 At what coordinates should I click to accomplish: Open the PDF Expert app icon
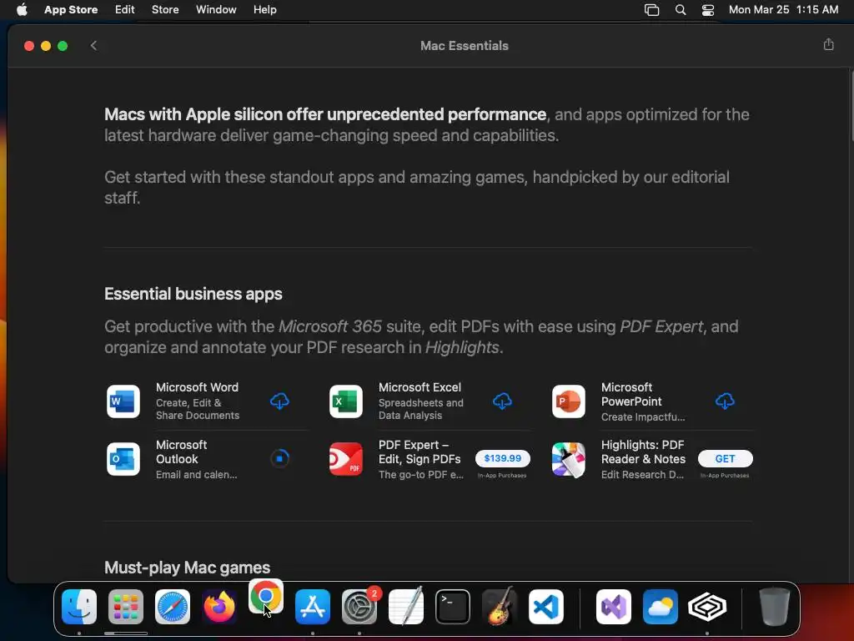(x=346, y=459)
